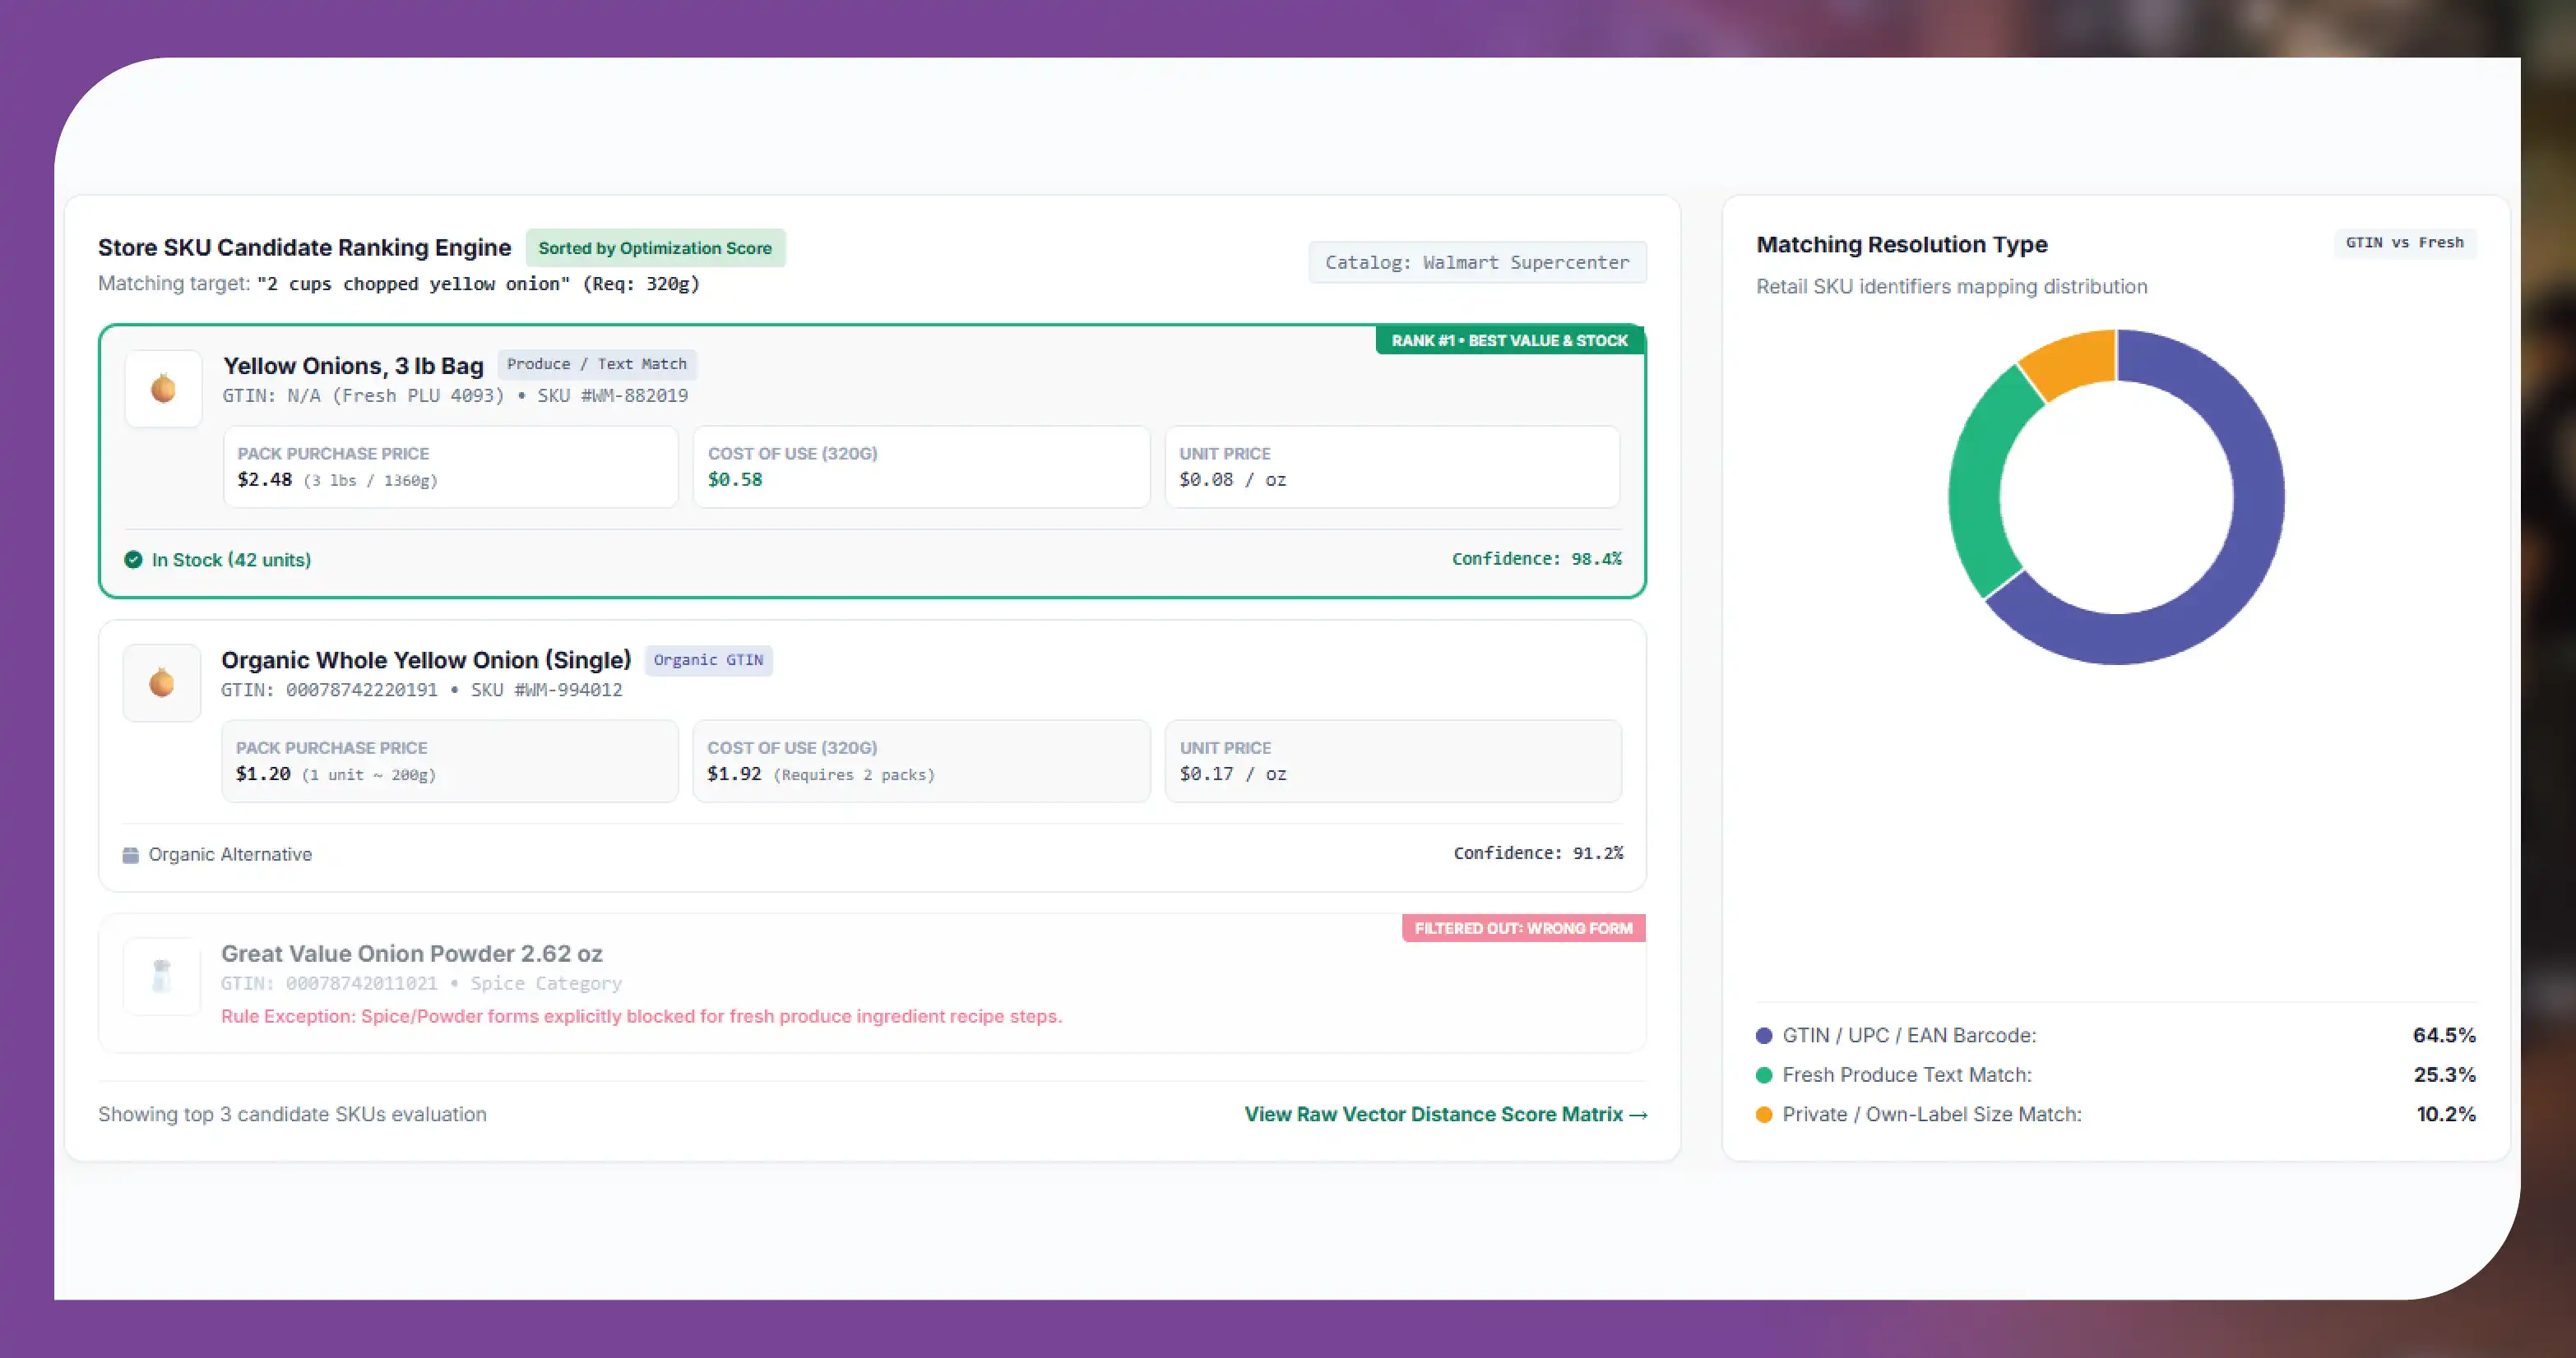Image resolution: width=2576 pixels, height=1358 pixels.
Task: Click the 10.2% Private Label percentage
Action: 2446,1114
